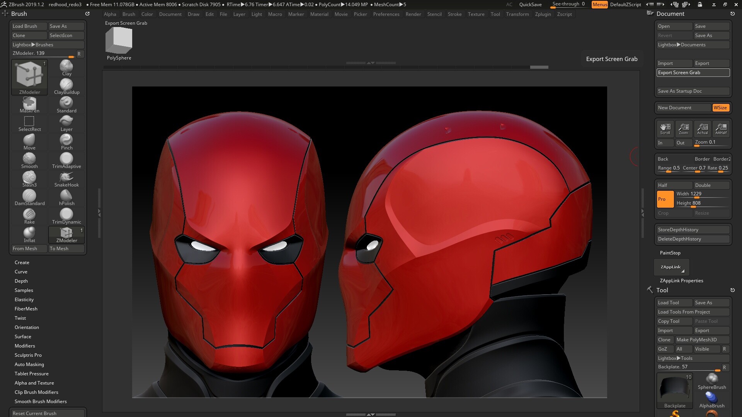
Task: Pick the SnakeHook brush
Action: [x=66, y=179]
